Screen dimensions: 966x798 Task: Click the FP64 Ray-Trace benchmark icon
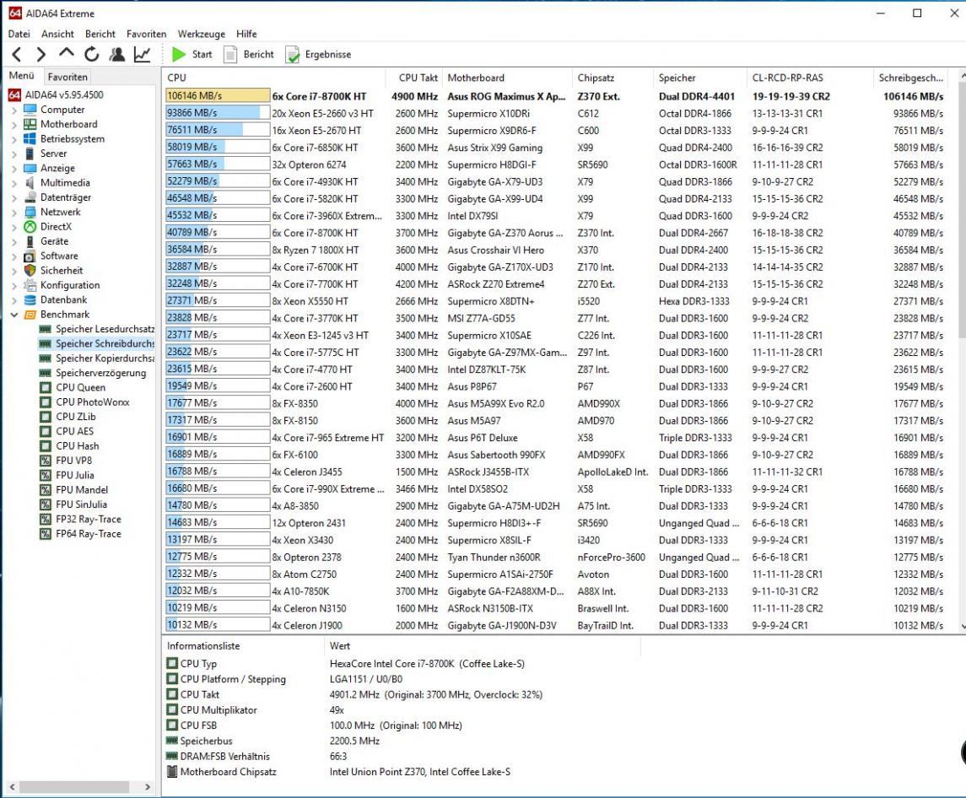point(45,534)
